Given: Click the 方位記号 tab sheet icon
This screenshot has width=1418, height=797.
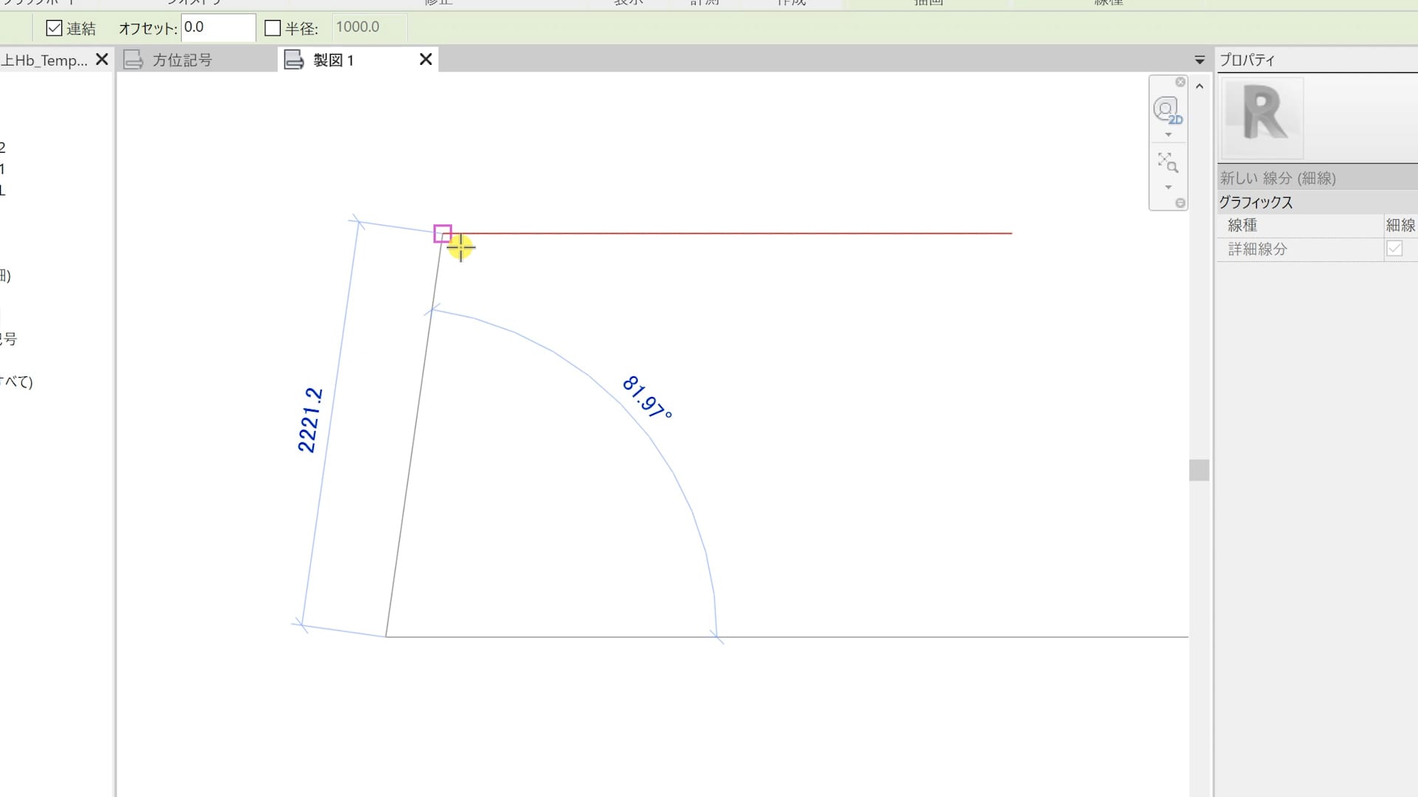Looking at the screenshot, I should click(x=134, y=60).
